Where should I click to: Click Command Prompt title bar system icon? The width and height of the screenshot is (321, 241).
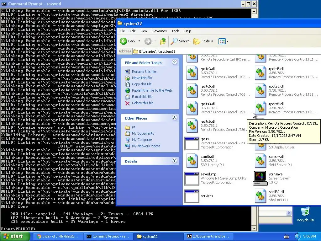[4, 4]
